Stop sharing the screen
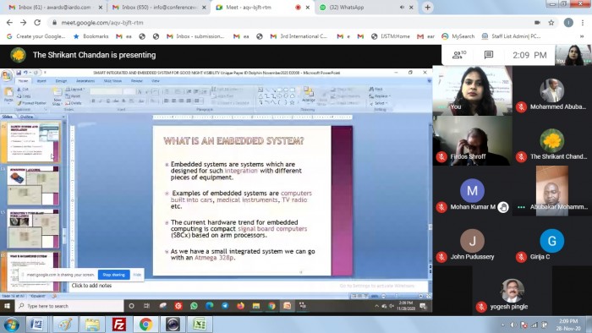Viewport: 592px width, 333px height. (113, 275)
